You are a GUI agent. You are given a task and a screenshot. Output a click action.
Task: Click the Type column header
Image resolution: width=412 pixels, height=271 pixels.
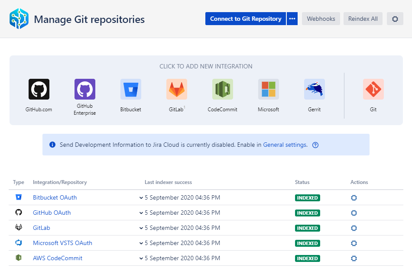click(18, 182)
